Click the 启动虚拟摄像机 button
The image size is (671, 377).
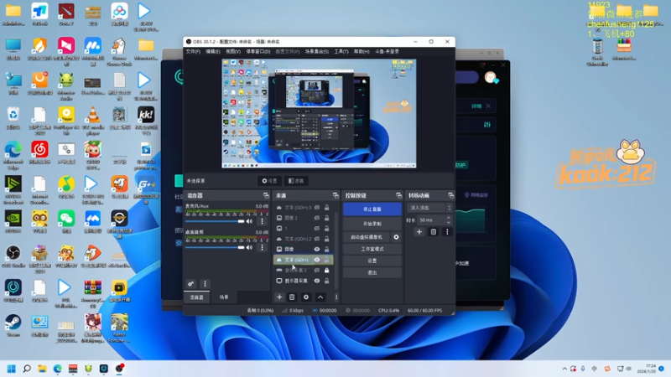[x=367, y=237]
